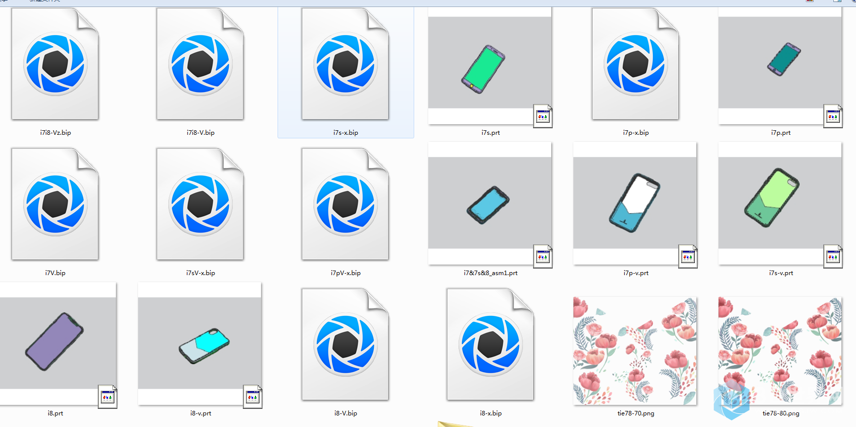The height and width of the screenshot is (427, 856).
Task: Click the "i8-v.prt" file name label
Action: (201, 413)
